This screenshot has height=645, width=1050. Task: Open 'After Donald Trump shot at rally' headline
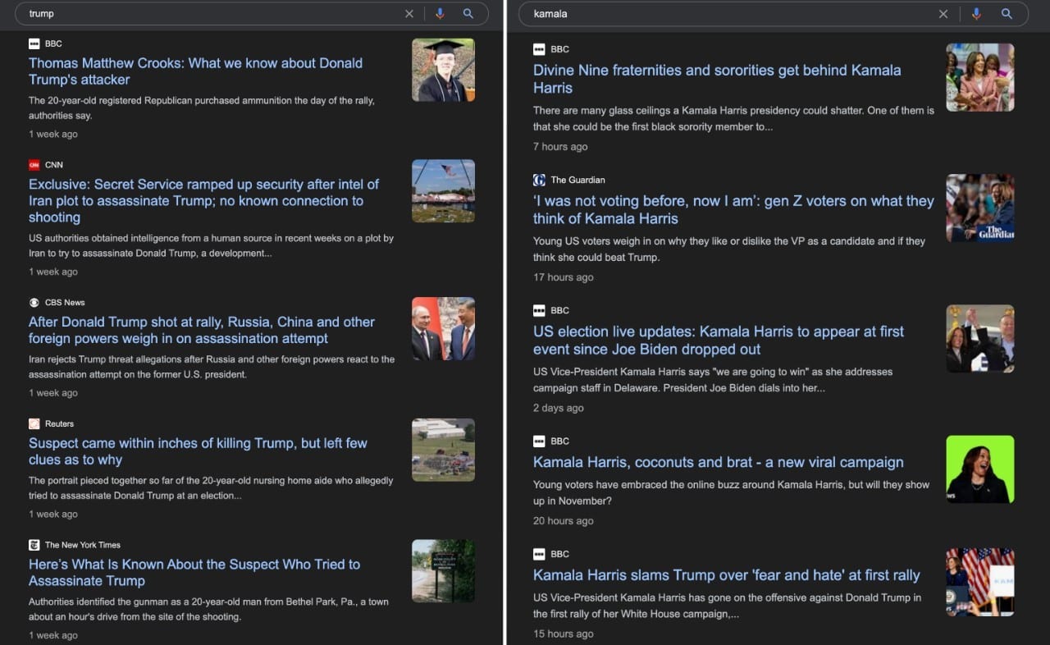point(202,331)
